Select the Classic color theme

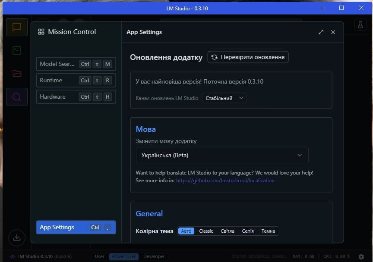coord(206,231)
